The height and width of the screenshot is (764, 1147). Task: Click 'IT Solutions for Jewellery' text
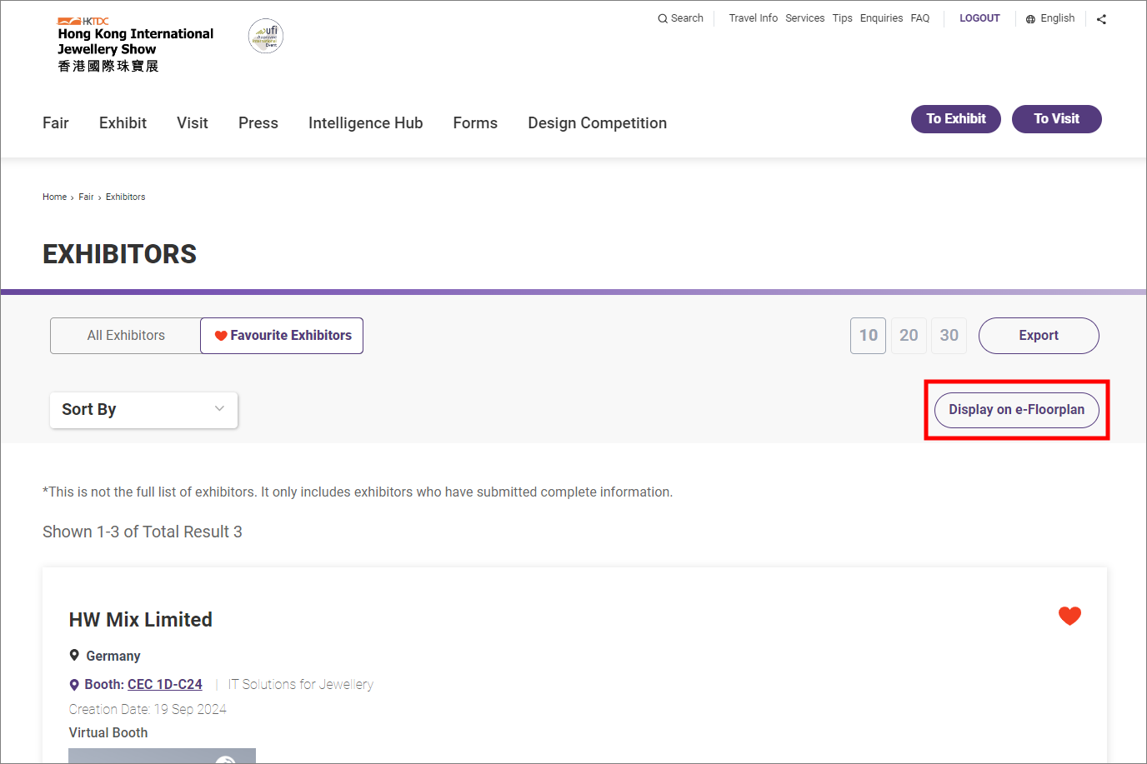pos(301,685)
